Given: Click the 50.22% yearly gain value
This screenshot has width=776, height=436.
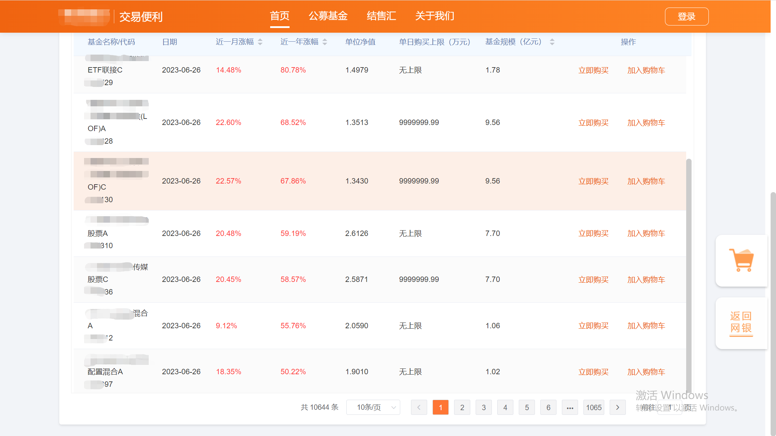Looking at the screenshot, I should pos(293,372).
